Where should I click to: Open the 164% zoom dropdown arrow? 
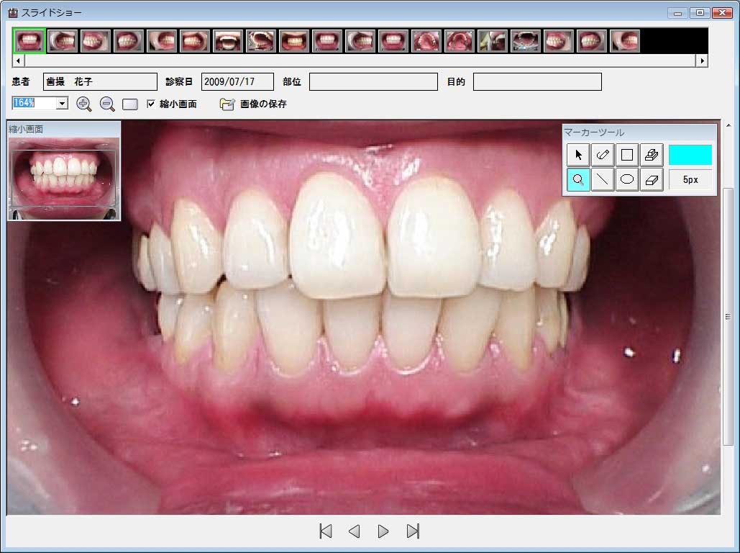tap(62, 103)
